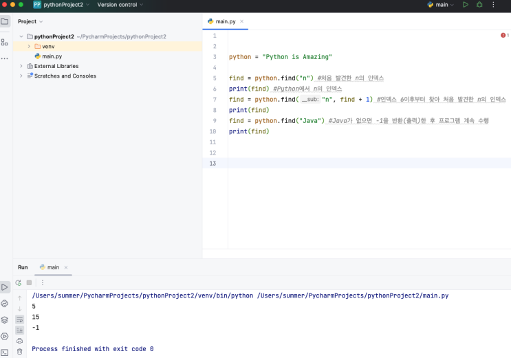Click the Run tool window sidebar icon
This screenshot has height=358, width=511.
5,287
